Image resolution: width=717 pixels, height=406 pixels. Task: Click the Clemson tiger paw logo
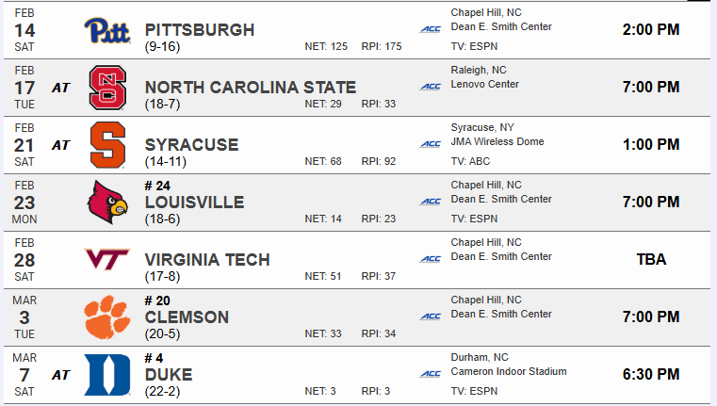108,317
